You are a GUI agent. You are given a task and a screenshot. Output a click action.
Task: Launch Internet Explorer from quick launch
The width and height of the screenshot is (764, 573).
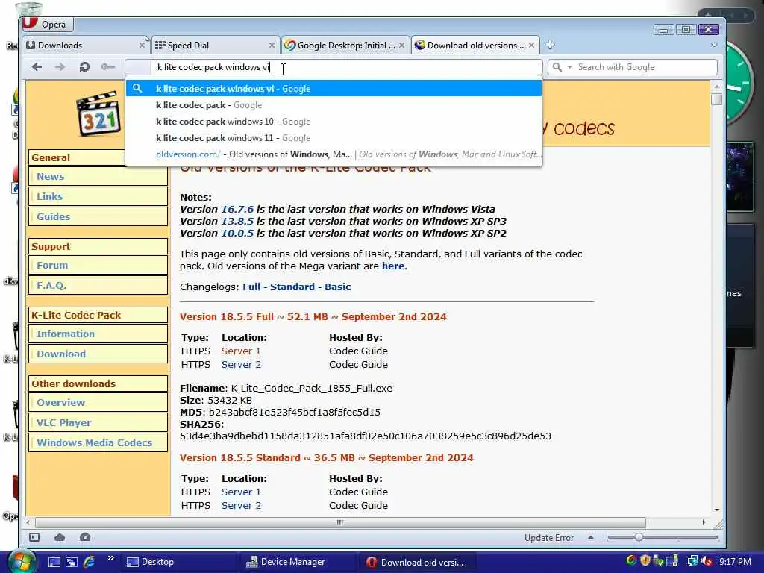(90, 562)
